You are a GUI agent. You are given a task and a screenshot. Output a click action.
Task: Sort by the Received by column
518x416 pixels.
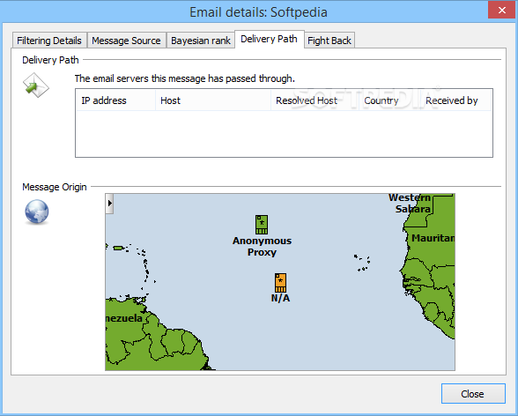click(456, 100)
